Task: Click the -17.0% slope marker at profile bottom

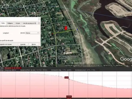Action: 69,97
